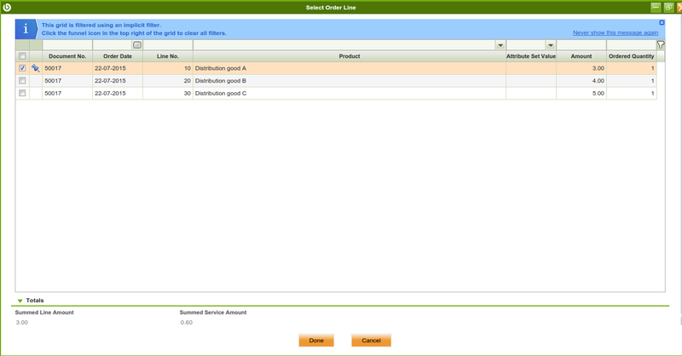682x356 pixels.
Task: Clear all filters with the funnel icon
Action: (x=661, y=45)
